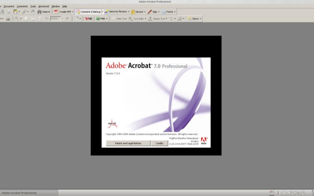Click the Version 7.0.0 text

coord(113,74)
